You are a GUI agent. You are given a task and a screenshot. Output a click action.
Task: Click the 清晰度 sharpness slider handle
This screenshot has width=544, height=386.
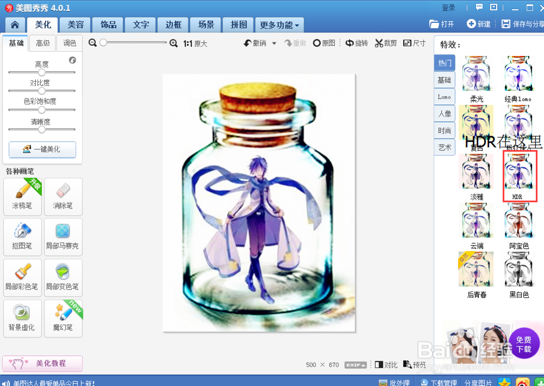tap(42, 130)
